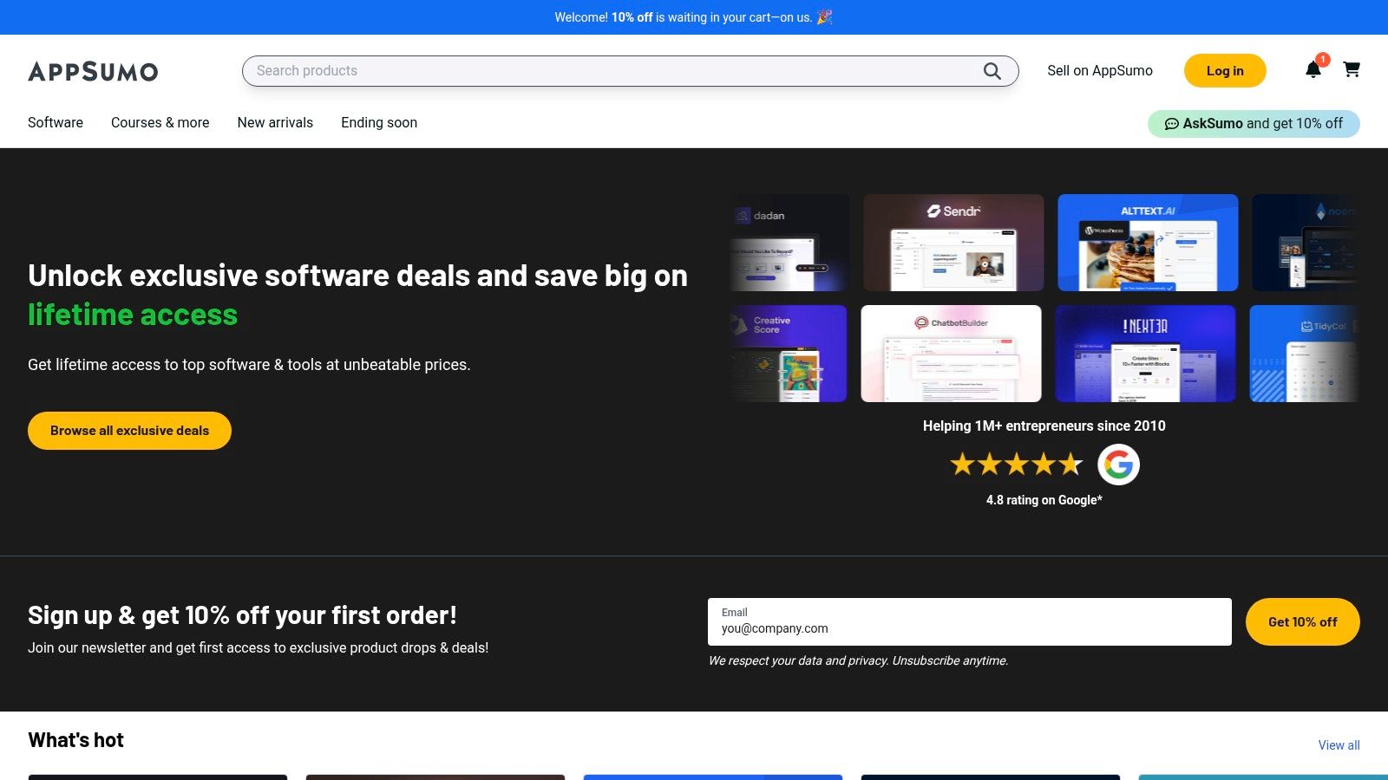This screenshot has width=1388, height=780.
Task: Click the AppSumo logo
Action: [x=93, y=71]
